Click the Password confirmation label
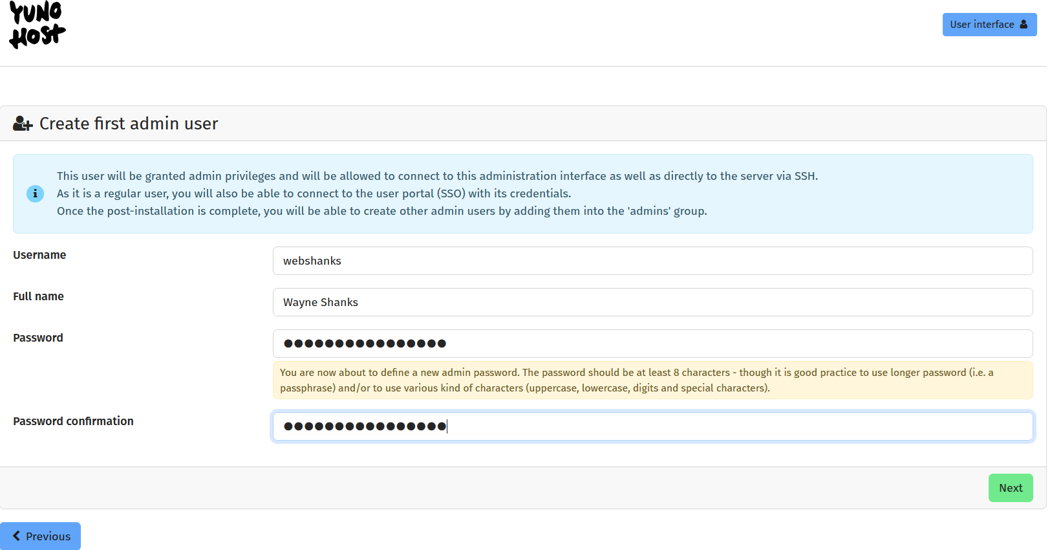This screenshot has height=550, width=1050. coord(73,421)
